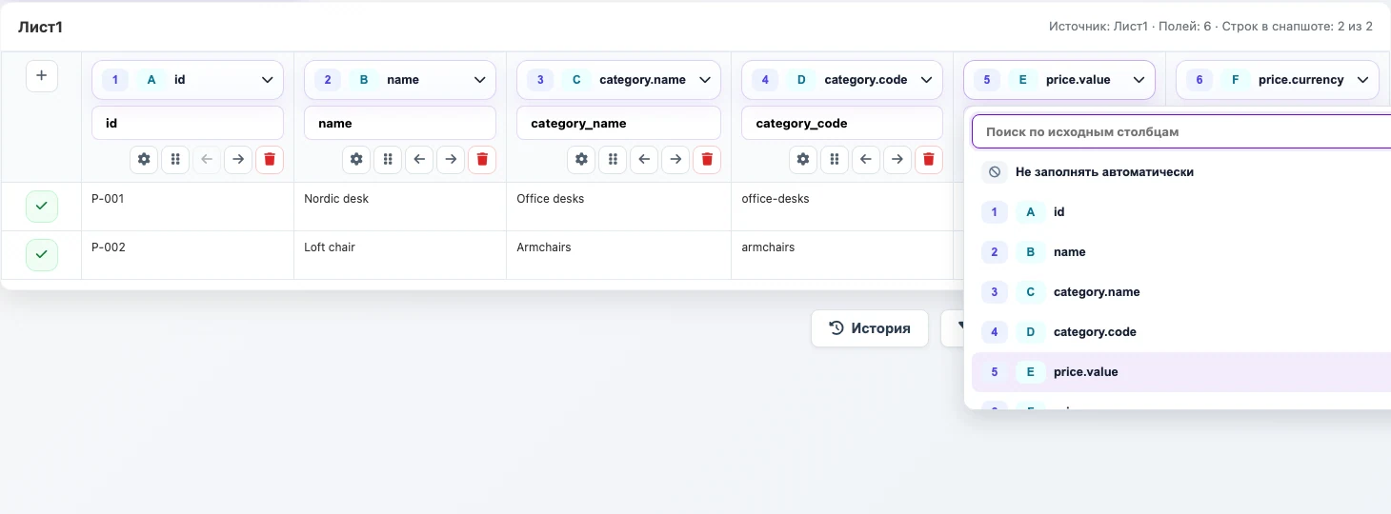Click the plus add-column button
The height and width of the screenshot is (514, 1391).
tap(42, 76)
